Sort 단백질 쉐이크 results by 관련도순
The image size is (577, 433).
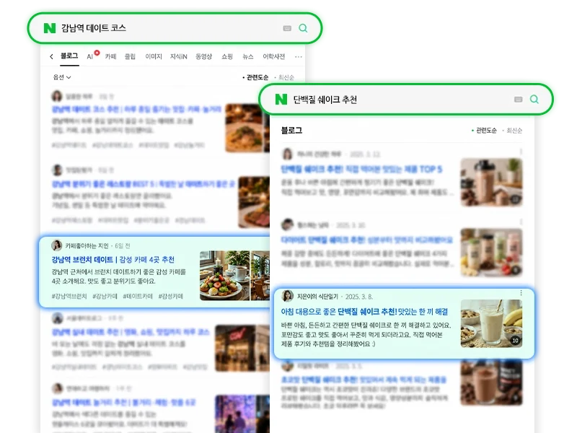pyautogui.click(x=486, y=131)
